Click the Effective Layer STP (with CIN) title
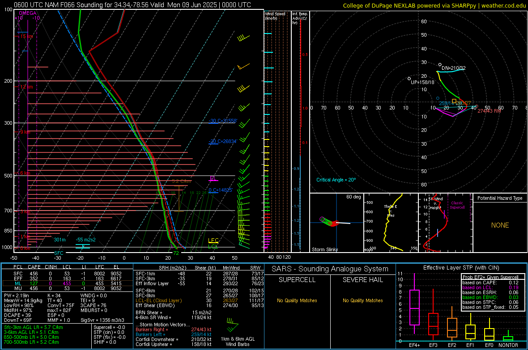Screen dimensions: 528x350 (461, 268)
